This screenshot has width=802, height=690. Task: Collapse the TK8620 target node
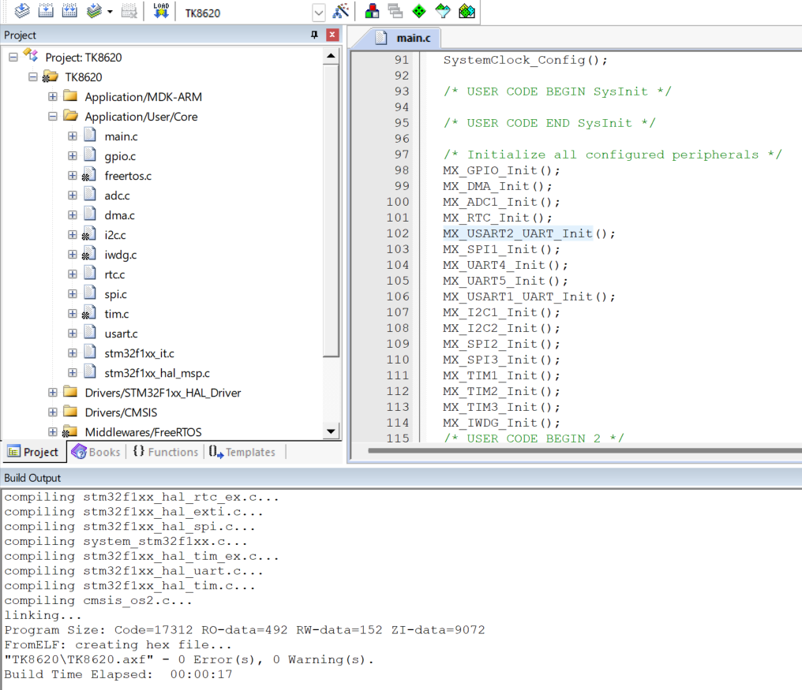pyautogui.click(x=33, y=76)
